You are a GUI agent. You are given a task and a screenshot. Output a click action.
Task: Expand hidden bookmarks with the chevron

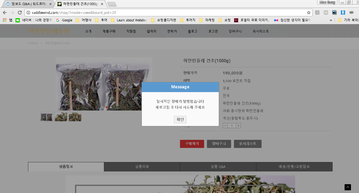point(331,20)
